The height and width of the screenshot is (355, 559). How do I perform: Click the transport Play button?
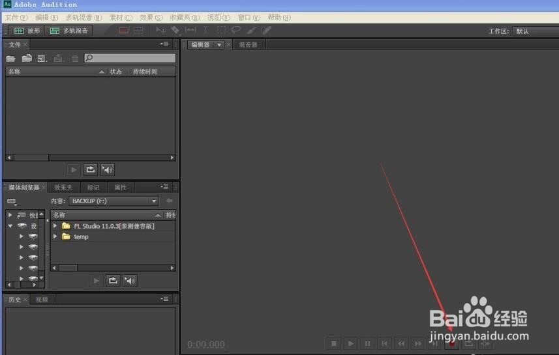coord(351,344)
